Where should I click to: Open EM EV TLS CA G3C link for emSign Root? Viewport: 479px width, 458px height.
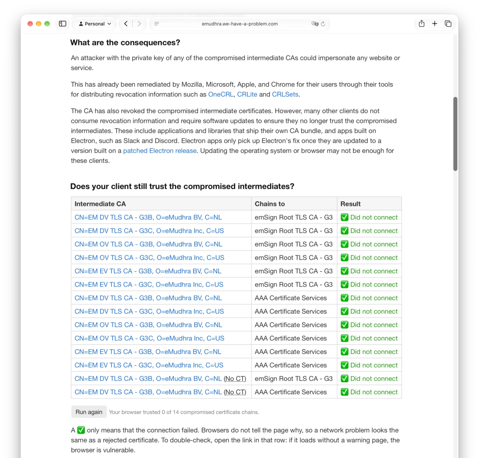[149, 284]
